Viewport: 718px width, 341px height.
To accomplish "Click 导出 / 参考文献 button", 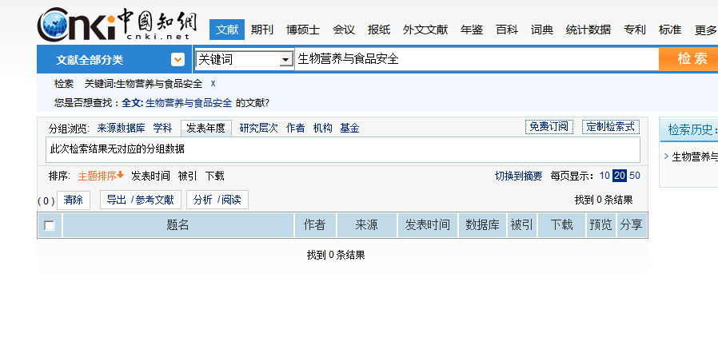I will (141, 200).
